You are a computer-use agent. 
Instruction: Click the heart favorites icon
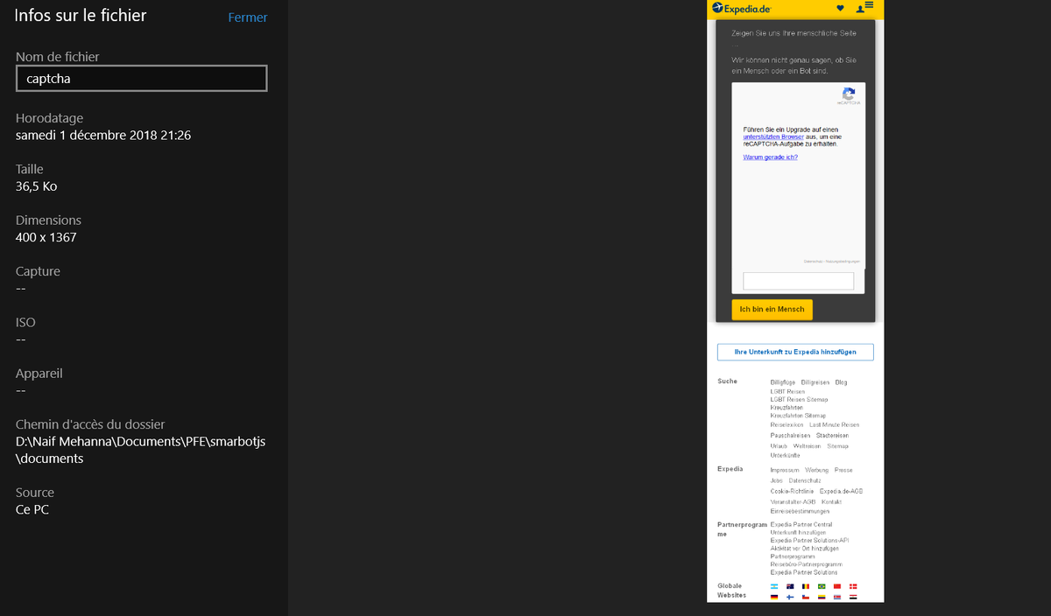coord(841,8)
